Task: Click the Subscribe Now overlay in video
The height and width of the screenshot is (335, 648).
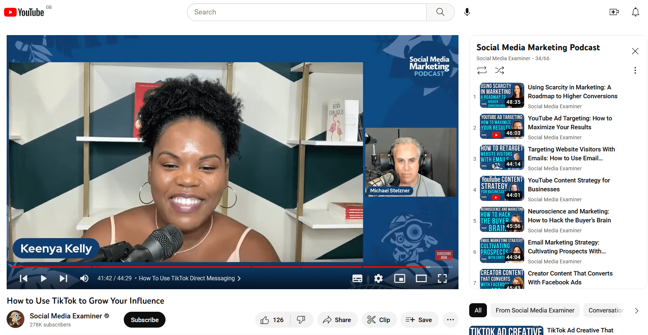Action: (x=444, y=255)
